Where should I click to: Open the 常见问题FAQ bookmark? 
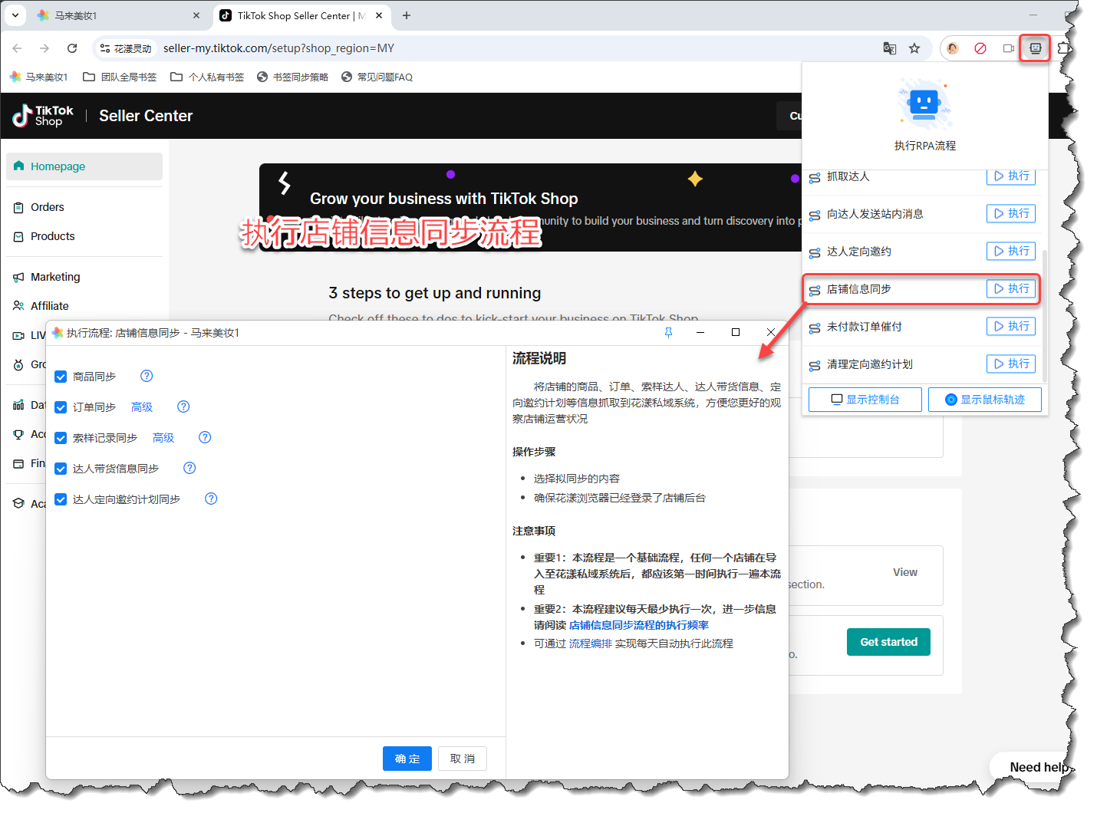[377, 77]
